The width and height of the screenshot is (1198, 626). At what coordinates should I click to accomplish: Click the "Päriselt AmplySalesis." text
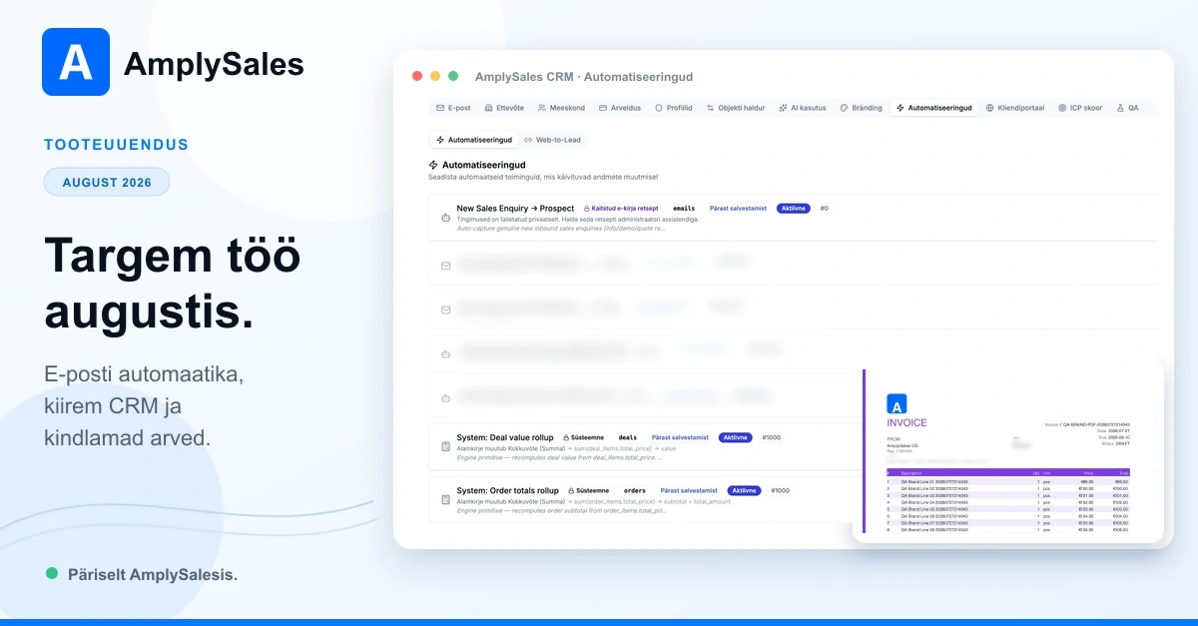153,575
